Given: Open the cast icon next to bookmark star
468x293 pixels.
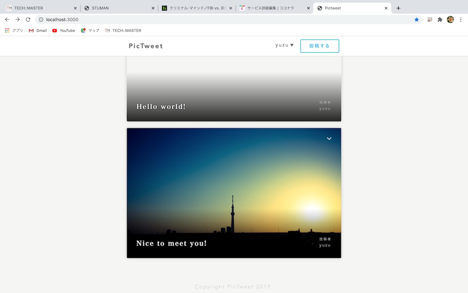Looking at the screenshot, I should [430, 20].
